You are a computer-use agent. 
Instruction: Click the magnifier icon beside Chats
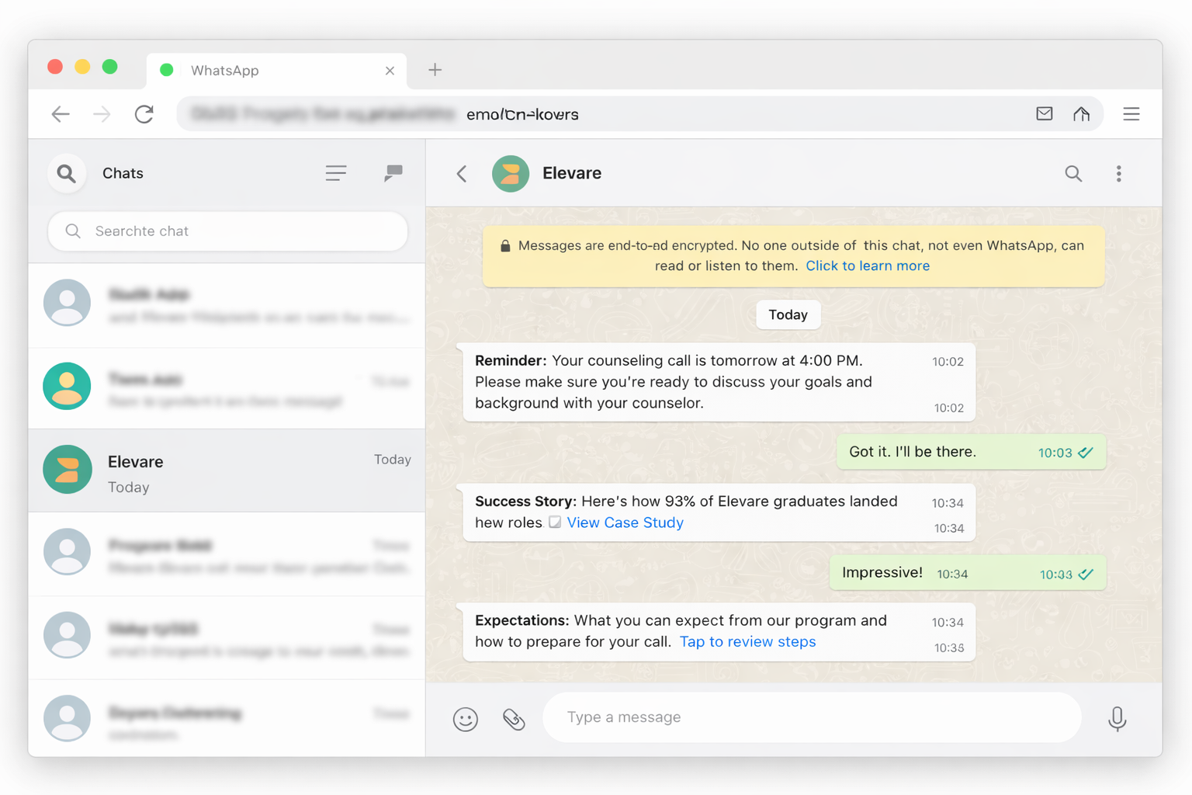coord(67,173)
